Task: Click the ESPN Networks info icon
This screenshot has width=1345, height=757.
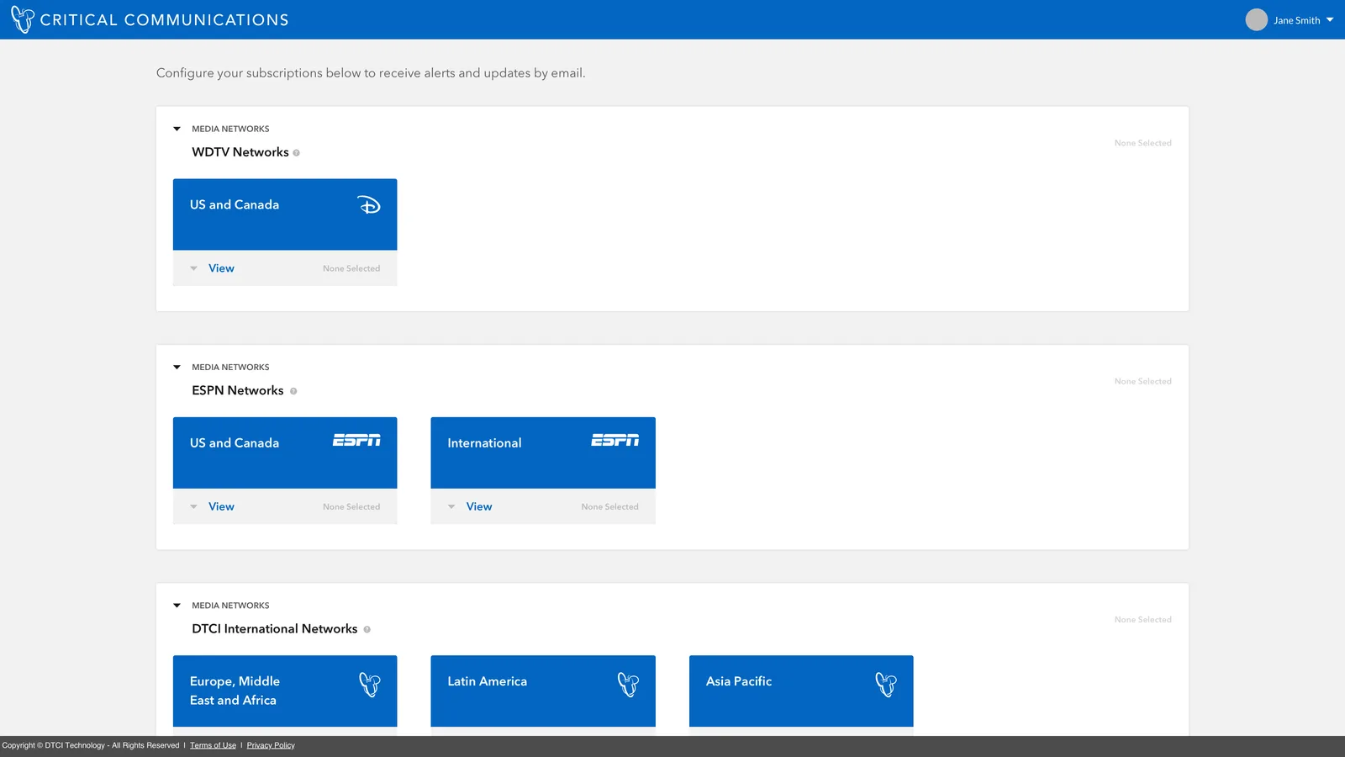Action: (293, 391)
